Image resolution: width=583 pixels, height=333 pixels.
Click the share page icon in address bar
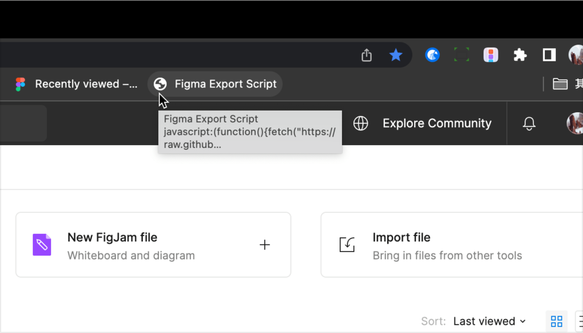tap(366, 55)
